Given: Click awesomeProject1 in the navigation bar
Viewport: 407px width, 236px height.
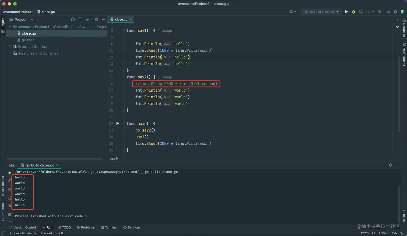Looking at the screenshot, I should click(x=18, y=12).
